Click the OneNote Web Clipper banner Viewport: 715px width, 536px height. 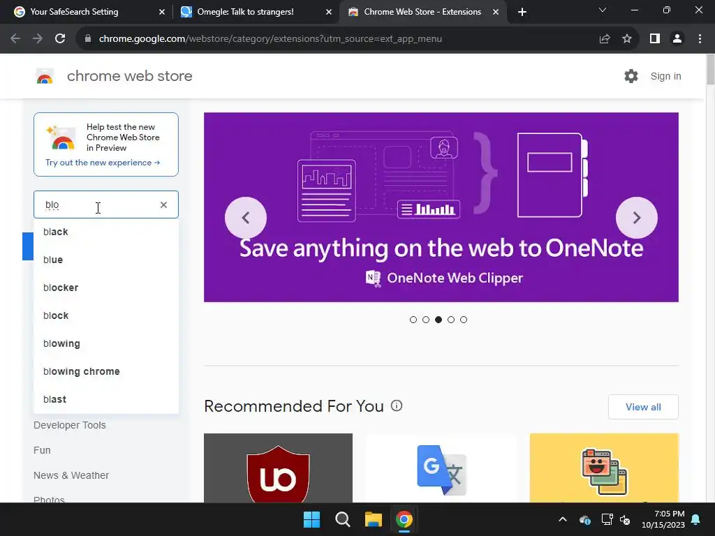coord(441,207)
